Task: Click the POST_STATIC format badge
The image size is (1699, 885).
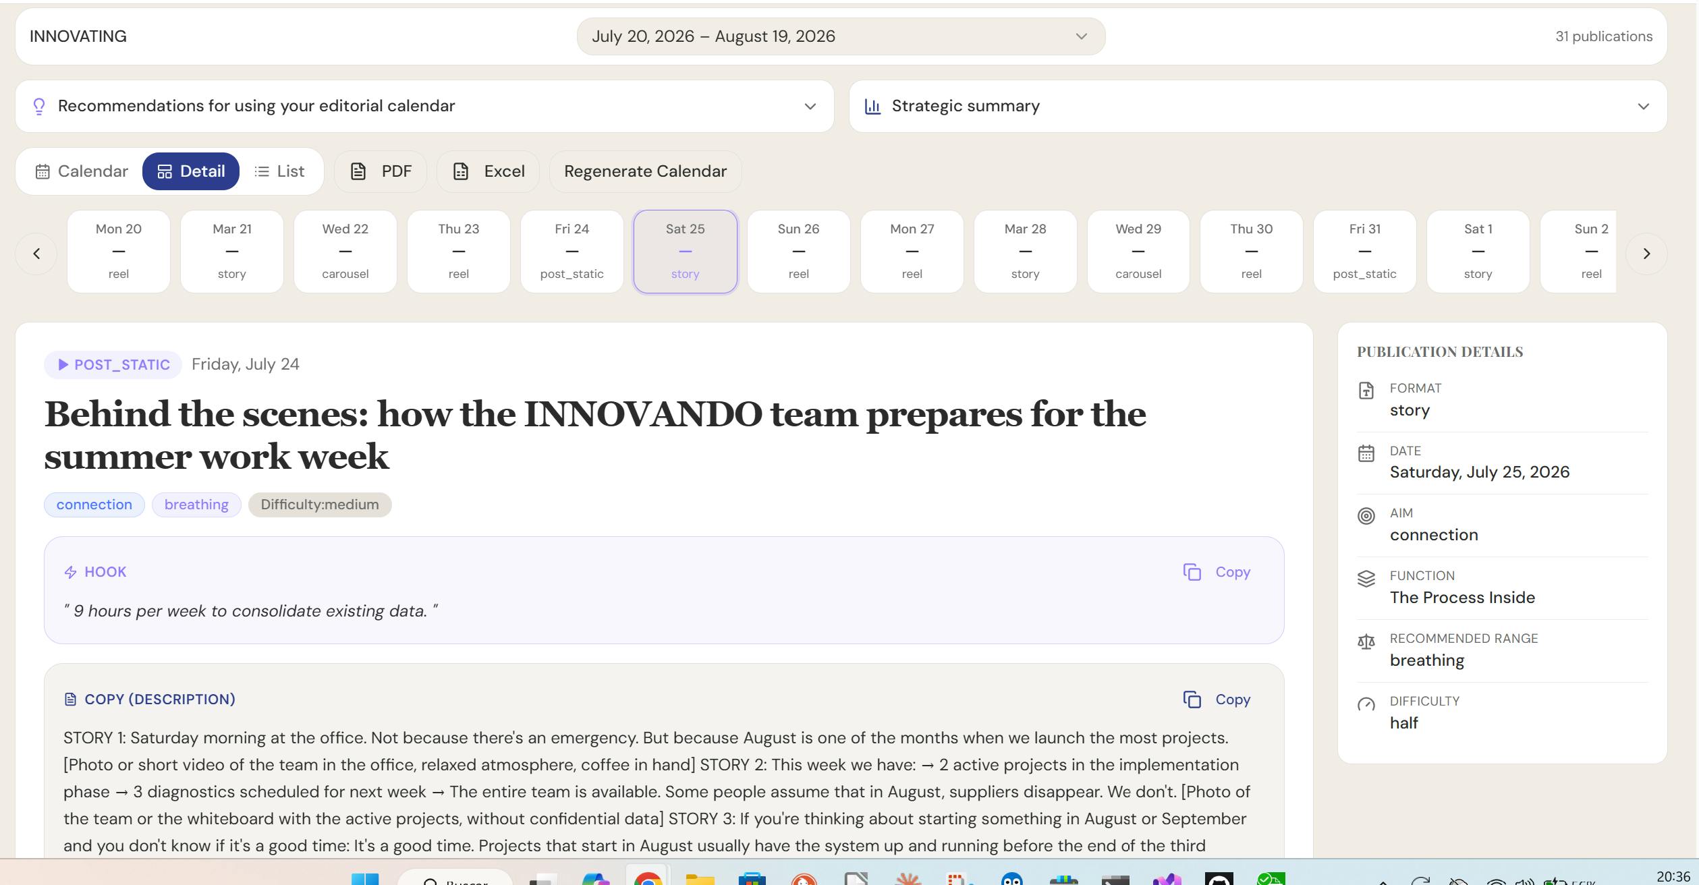Action: coord(113,365)
